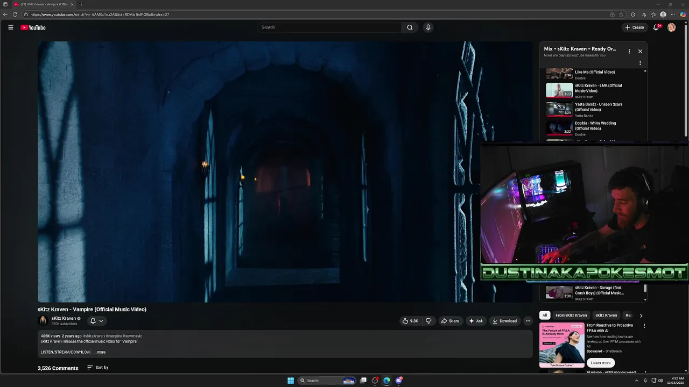Show hidden system tray icons chevron
Image resolution: width=689 pixels, height=387 pixels.
pyautogui.click(x=637, y=381)
